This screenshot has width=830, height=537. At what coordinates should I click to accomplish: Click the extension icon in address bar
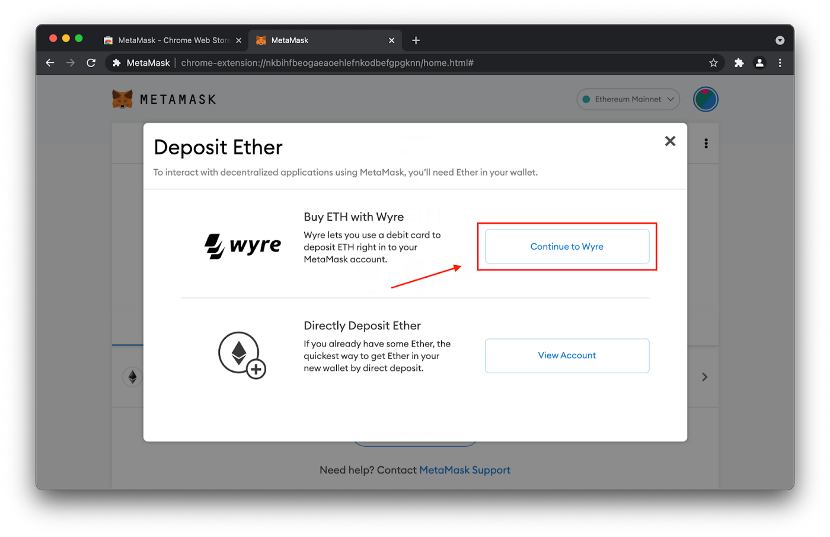pos(117,63)
